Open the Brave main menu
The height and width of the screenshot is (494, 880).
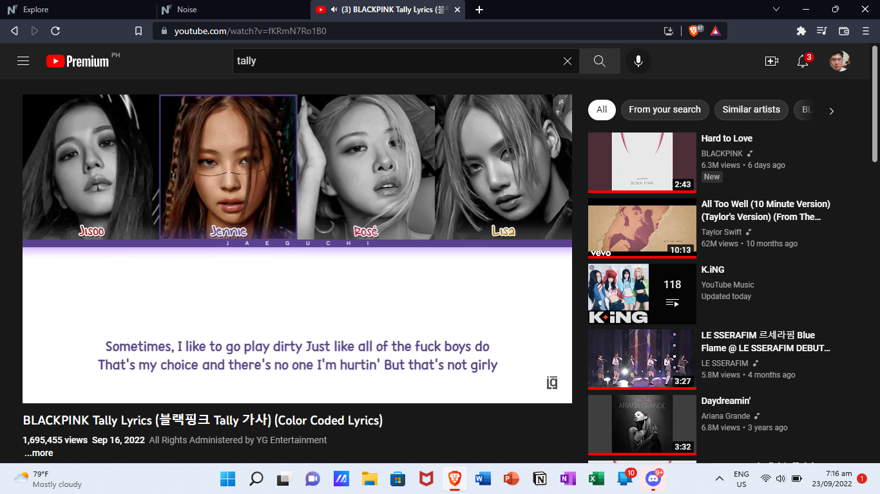[x=866, y=31]
